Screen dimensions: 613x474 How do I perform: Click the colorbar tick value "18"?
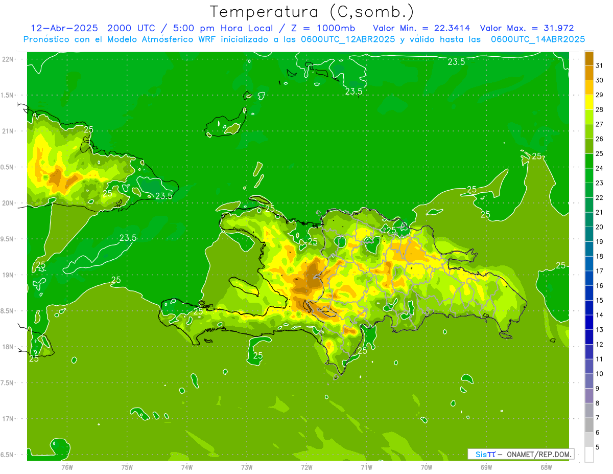tap(600, 257)
